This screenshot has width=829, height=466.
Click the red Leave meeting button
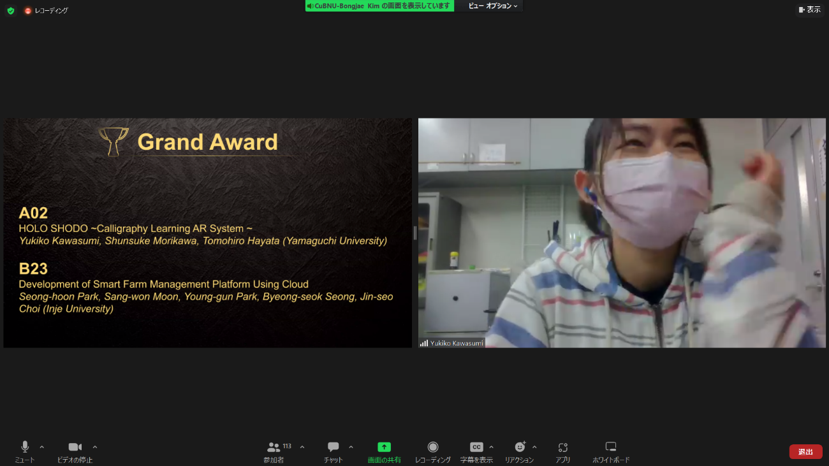click(805, 452)
